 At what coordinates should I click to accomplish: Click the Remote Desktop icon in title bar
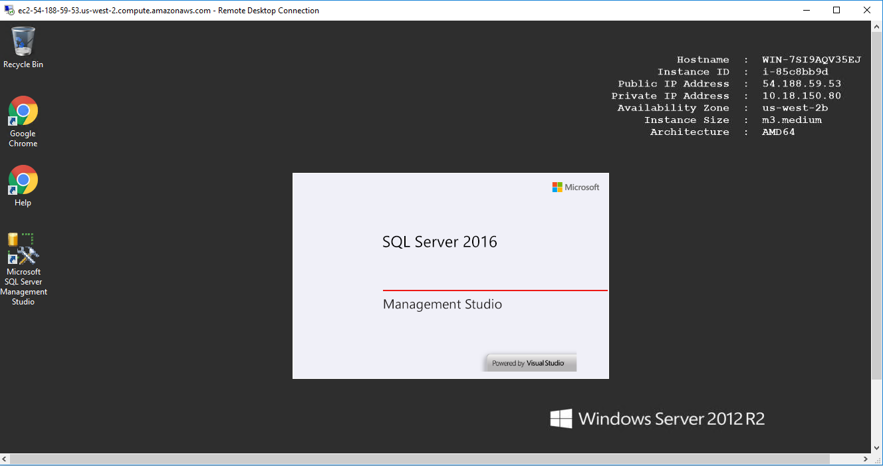9,11
